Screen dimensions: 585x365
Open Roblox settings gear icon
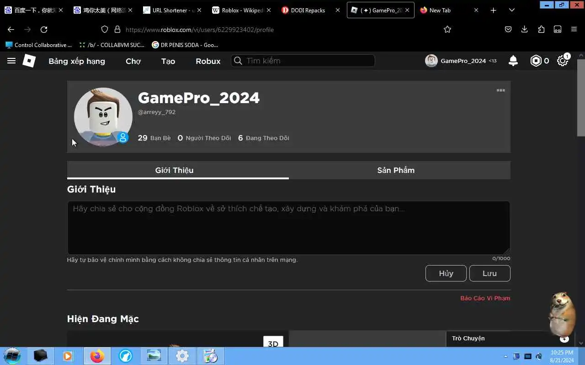563,61
